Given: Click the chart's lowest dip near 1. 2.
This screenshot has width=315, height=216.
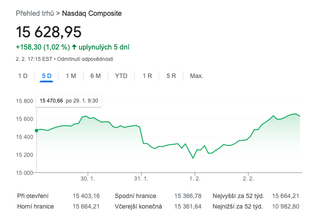Looking at the screenshot, I should [x=193, y=158].
